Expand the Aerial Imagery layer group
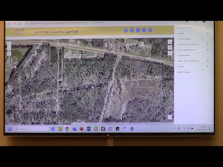The image size is (223, 167). pyautogui.click(x=176, y=72)
